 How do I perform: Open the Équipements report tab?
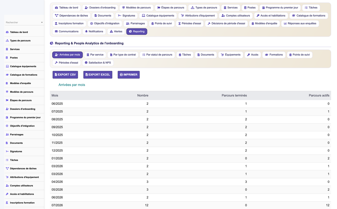[231, 55]
